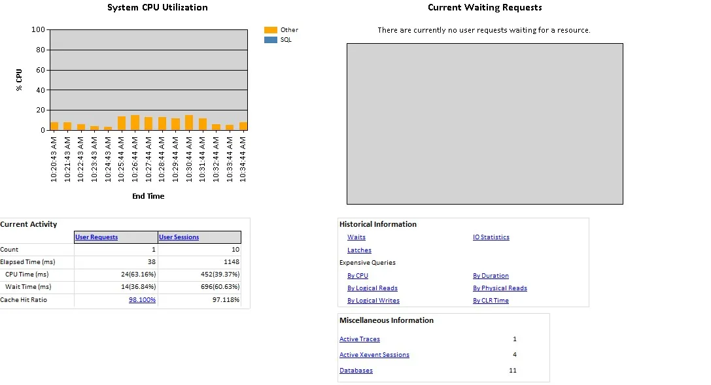Click the Miscellaneous Information heading

click(387, 320)
